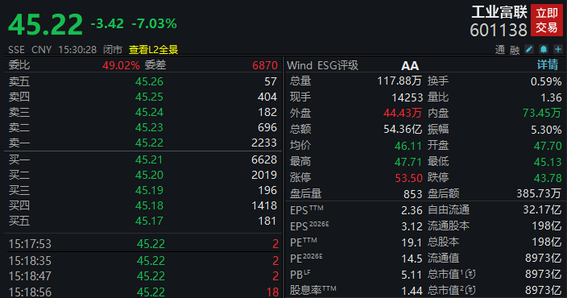Click 最高 value 47.71
567x298 pixels.
tap(408, 162)
